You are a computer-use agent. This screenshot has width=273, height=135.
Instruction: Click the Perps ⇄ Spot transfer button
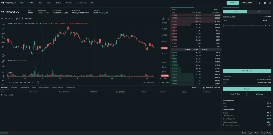[235, 94]
